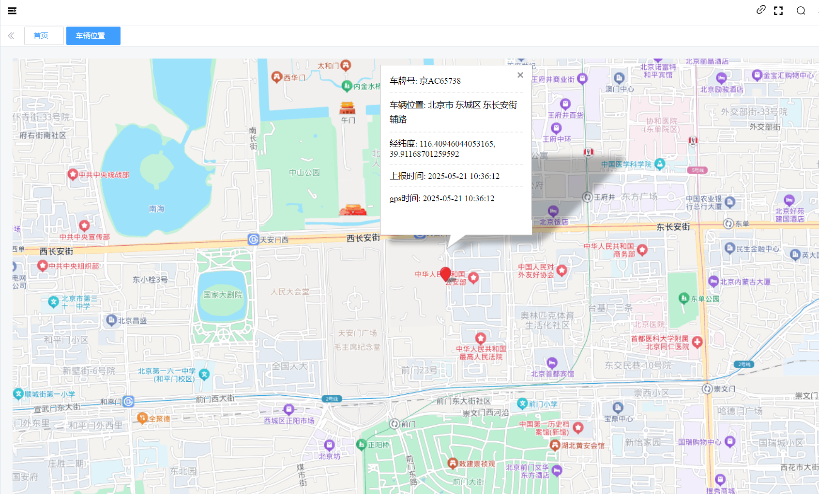The height and width of the screenshot is (494, 819).
Task: Click the 前门 subway station icon
Action: point(394,424)
